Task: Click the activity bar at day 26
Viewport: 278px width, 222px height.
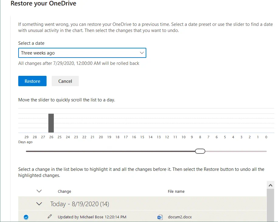Action: point(51,123)
